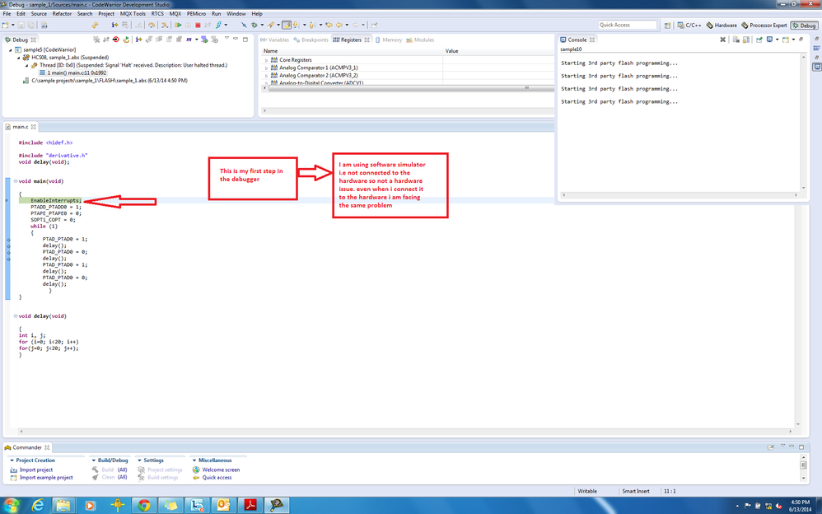Collapse the Build/Debug section in Commander
This screenshot has width=822, height=514.
(93, 460)
